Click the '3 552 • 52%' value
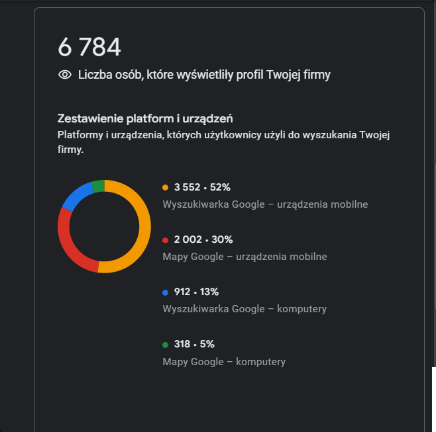Screen dimensions: 436x432 point(202,187)
